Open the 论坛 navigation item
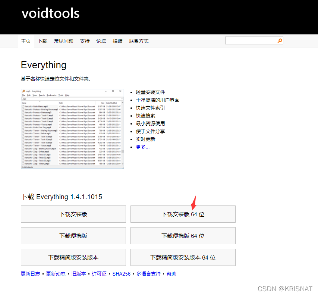The image size is (318, 295). [x=101, y=41]
